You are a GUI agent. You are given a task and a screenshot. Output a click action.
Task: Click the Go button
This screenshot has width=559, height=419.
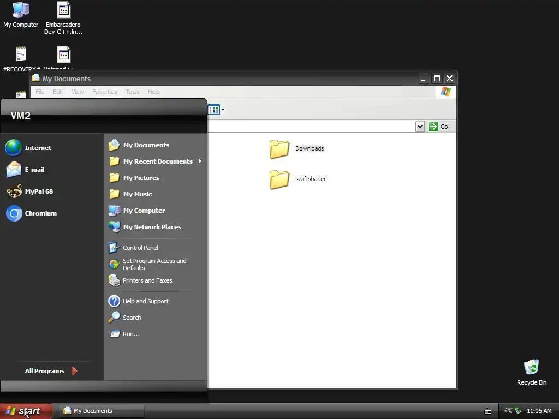pos(438,127)
